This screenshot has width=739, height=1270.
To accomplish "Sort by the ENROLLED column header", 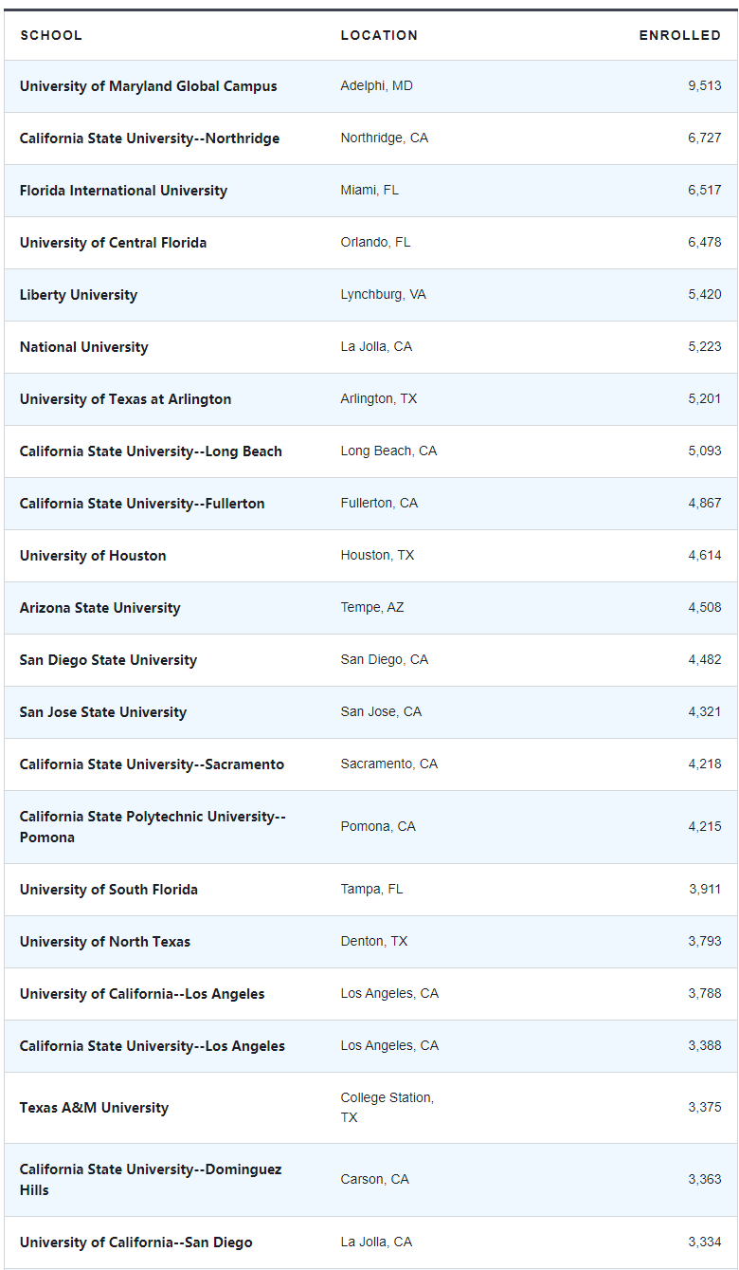I will click(x=679, y=35).
